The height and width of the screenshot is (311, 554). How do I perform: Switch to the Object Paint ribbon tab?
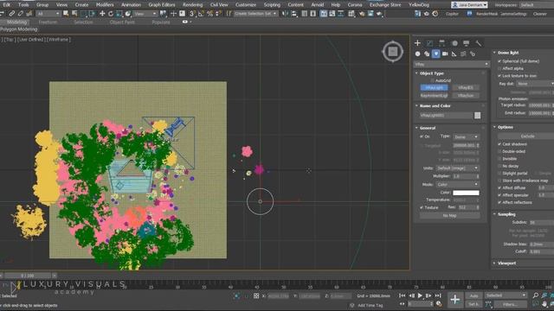[x=122, y=22]
